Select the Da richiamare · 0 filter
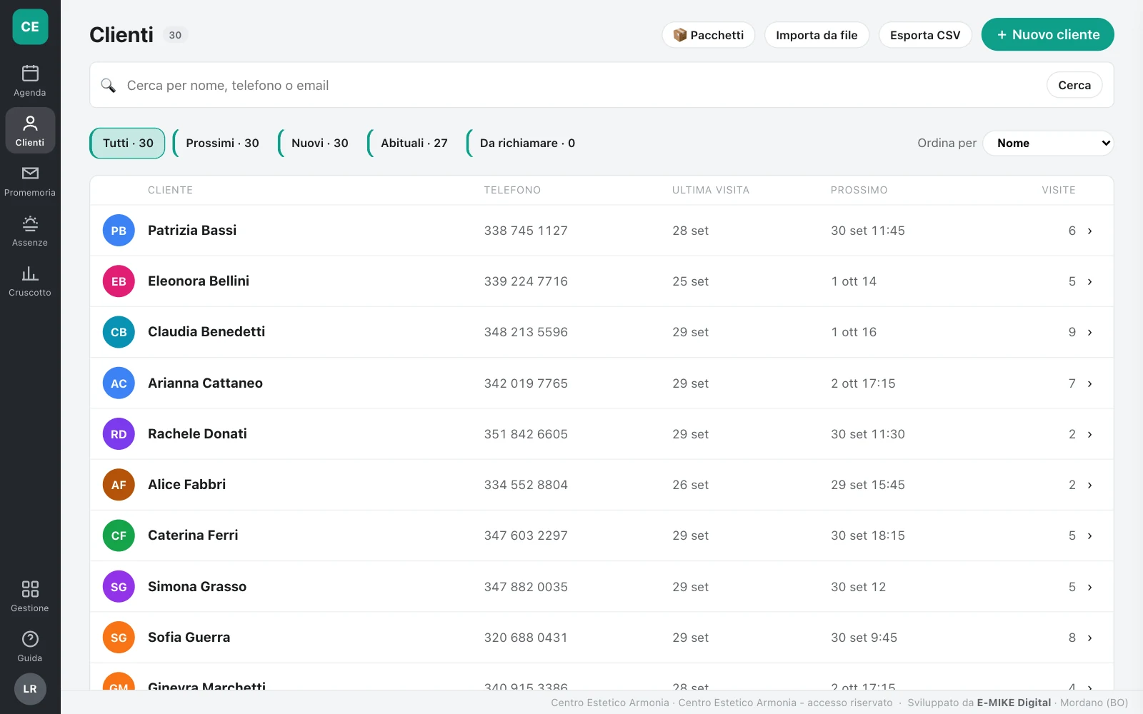 point(526,143)
